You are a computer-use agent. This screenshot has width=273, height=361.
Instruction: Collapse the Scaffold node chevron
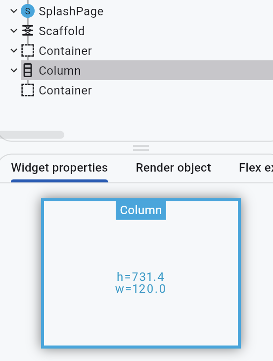(x=14, y=31)
